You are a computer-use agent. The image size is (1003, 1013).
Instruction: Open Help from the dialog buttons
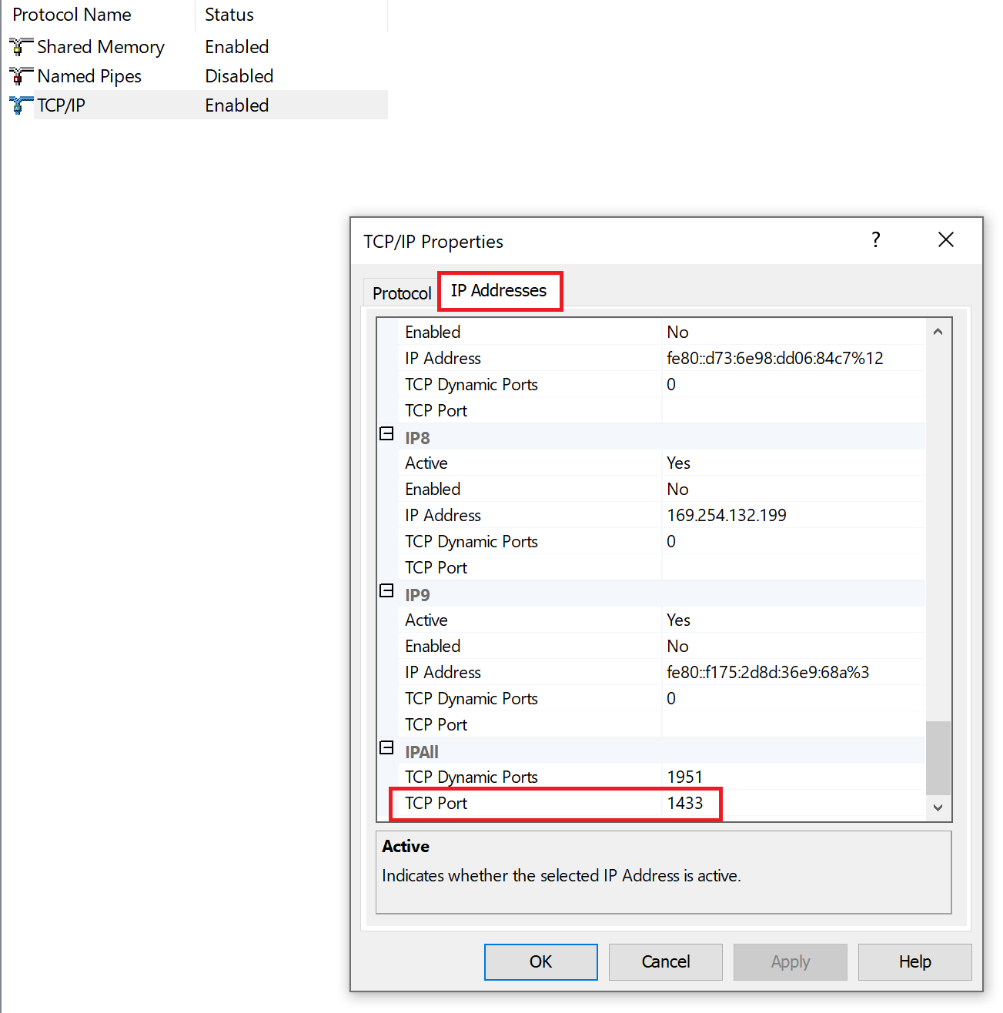tap(915, 961)
